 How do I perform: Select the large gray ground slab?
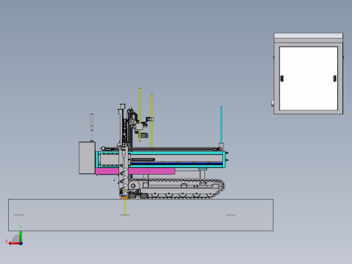pos(141,215)
